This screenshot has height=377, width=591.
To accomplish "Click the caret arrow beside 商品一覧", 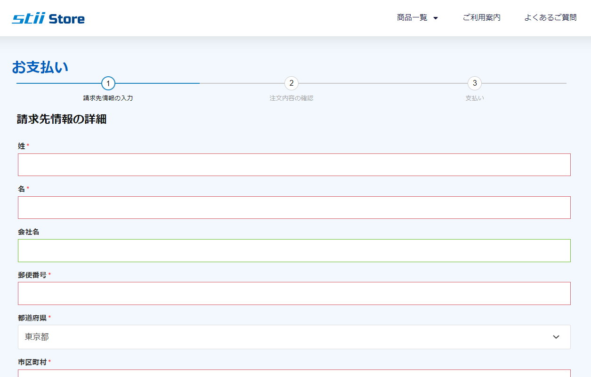I will tap(436, 18).
